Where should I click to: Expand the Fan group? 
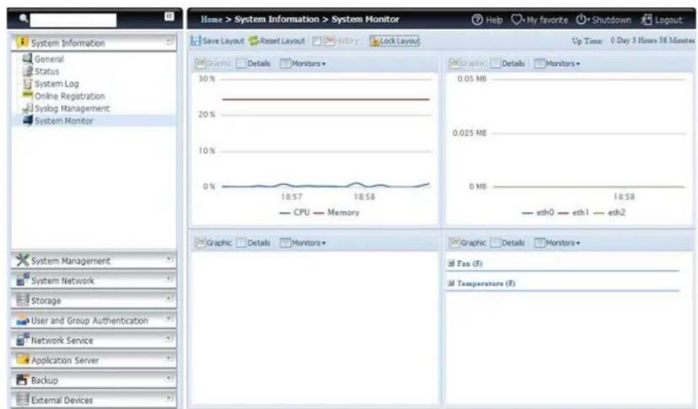pos(451,263)
